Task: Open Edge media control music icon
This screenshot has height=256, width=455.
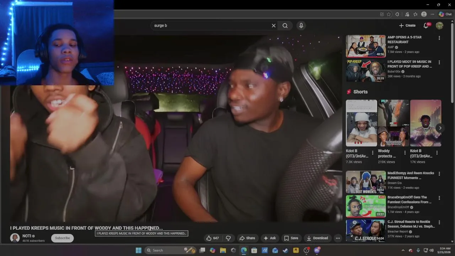Action: (407, 14)
